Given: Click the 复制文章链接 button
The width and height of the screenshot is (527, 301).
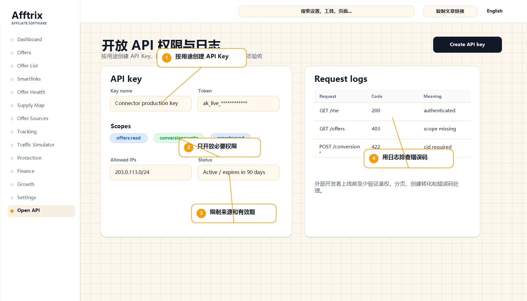Looking at the screenshot, I should pos(450,11).
